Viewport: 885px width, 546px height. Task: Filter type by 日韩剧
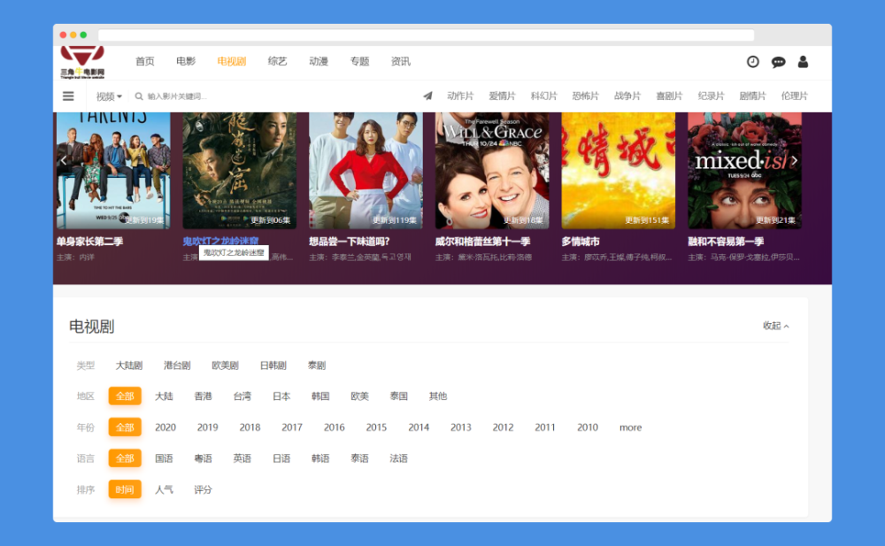point(273,365)
